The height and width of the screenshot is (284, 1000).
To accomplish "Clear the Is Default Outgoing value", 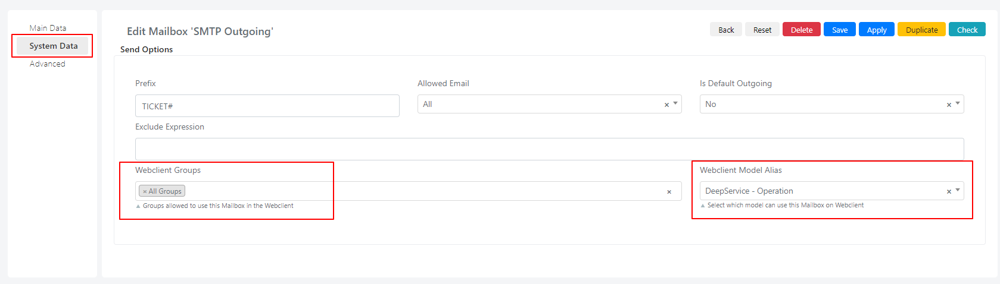I will pos(949,105).
